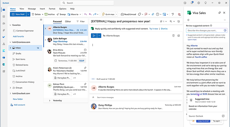Open the Files attachment icon in left rail
This screenshot has width=230, height=127.
(4, 30)
